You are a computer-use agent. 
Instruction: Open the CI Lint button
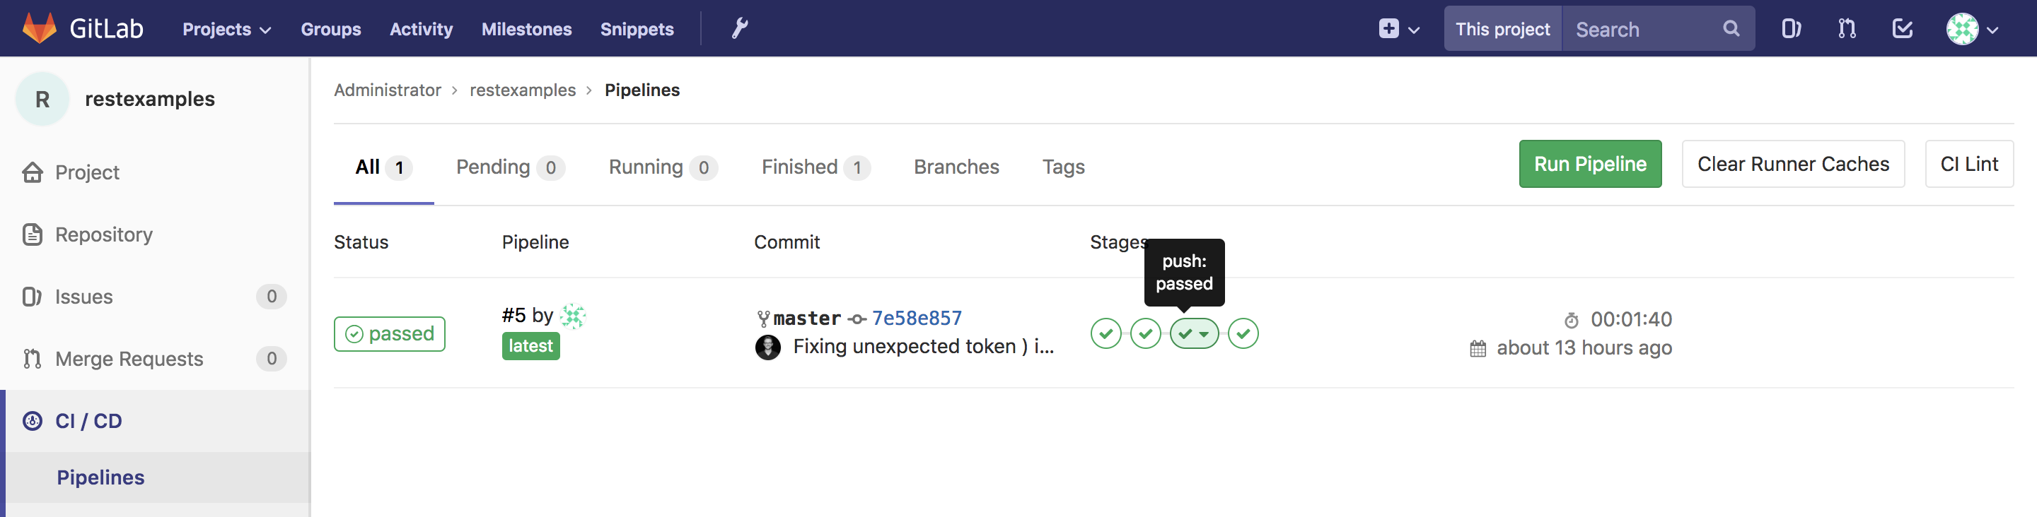coord(1968,164)
